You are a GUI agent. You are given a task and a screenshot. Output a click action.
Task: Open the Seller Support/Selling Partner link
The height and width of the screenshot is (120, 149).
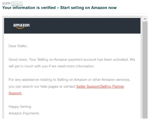click(100, 86)
